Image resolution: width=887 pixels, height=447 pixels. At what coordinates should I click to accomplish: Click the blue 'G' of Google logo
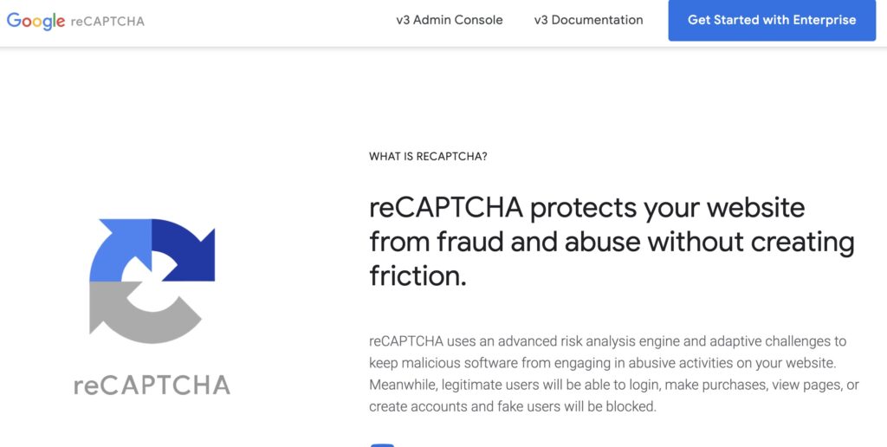point(15,21)
